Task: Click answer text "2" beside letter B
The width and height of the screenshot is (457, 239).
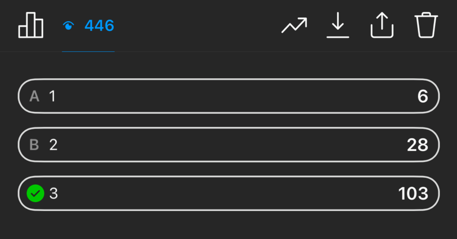Action: (53, 145)
